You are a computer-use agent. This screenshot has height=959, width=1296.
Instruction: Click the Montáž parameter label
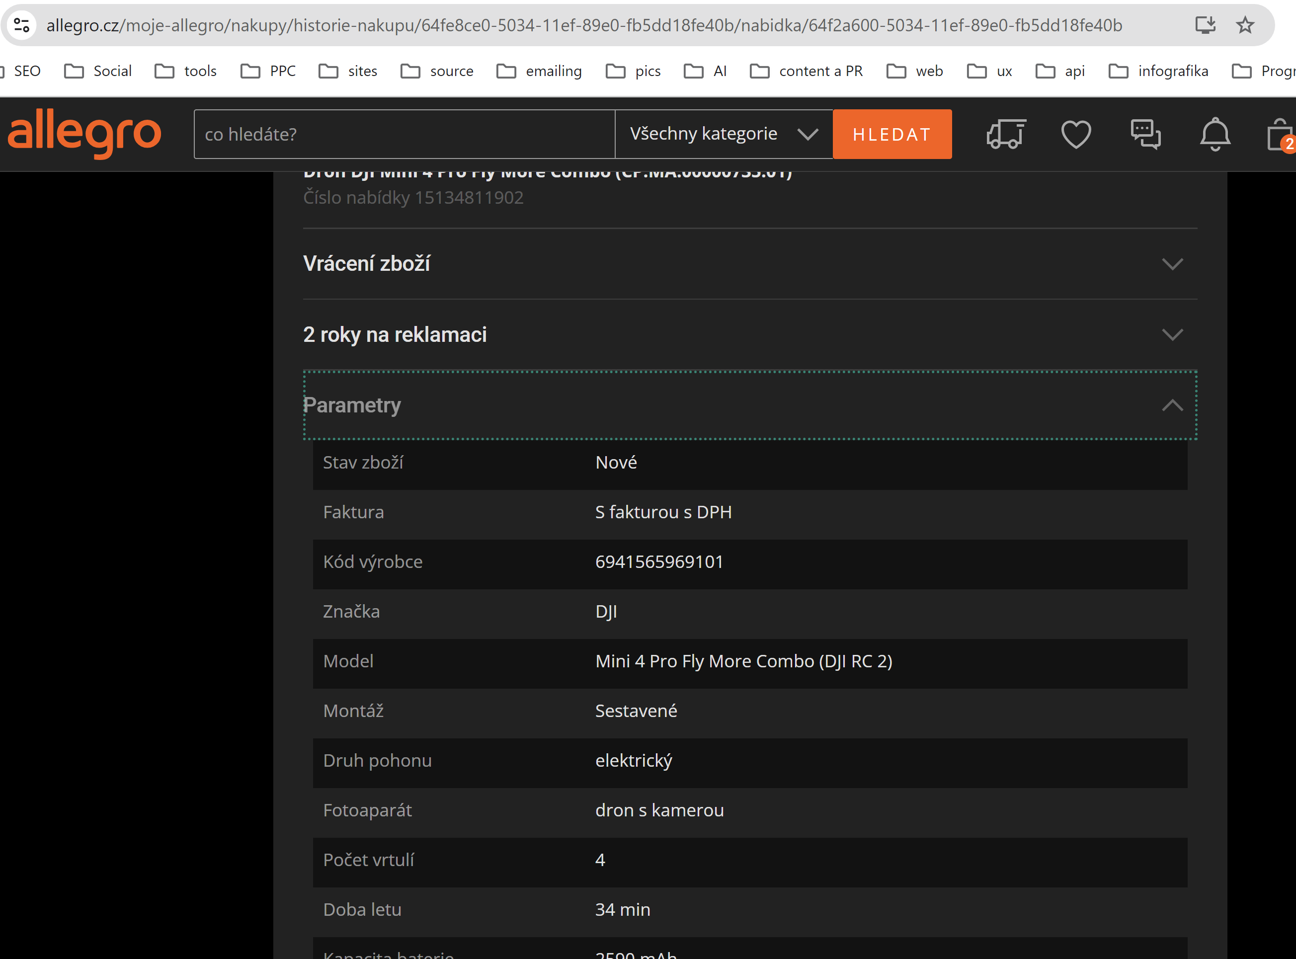pos(353,711)
